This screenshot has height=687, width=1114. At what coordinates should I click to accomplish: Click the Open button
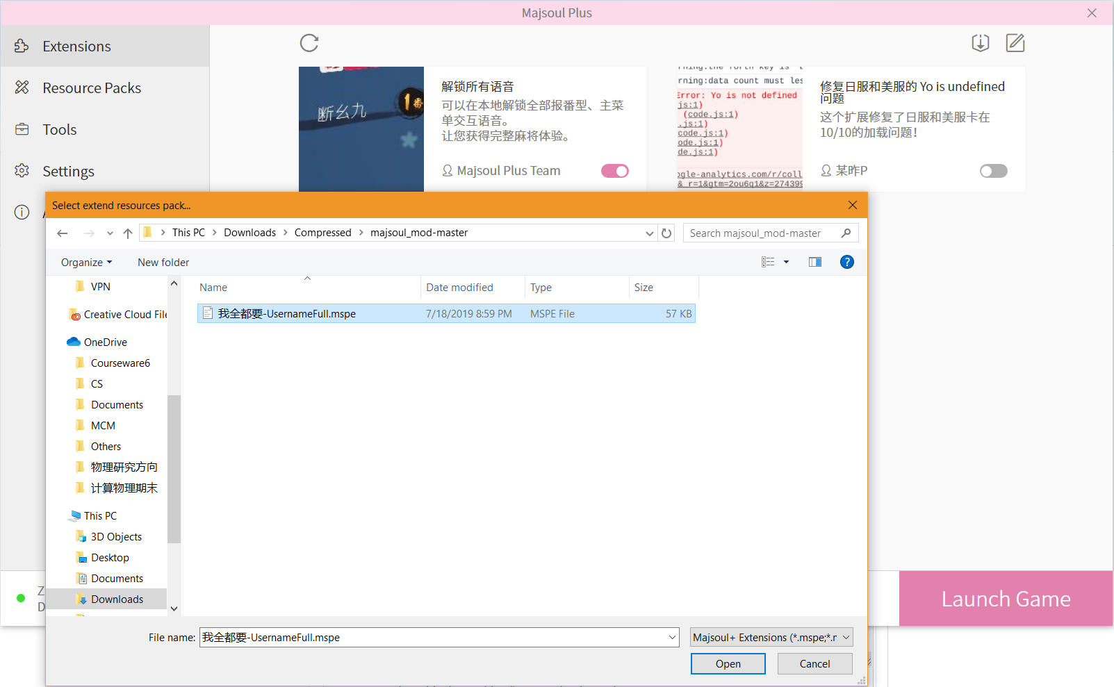pyautogui.click(x=728, y=663)
